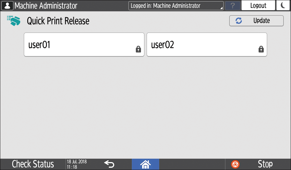
Task: Click the Update button
Action: tap(257, 21)
